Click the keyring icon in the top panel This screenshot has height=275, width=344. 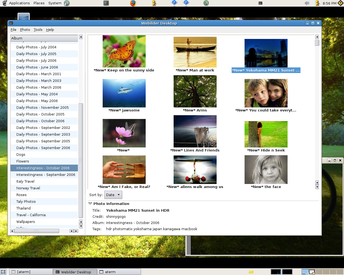pyautogui.click(x=154, y=3)
